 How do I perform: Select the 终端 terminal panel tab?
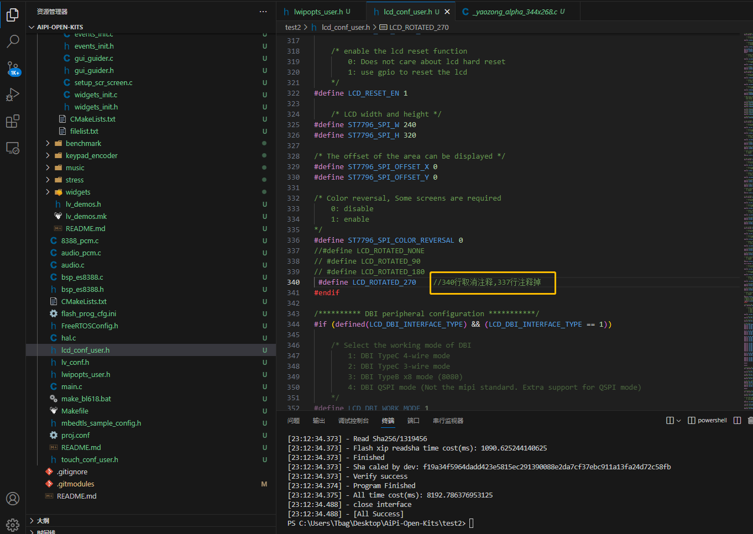pyautogui.click(x=388, y=421)
